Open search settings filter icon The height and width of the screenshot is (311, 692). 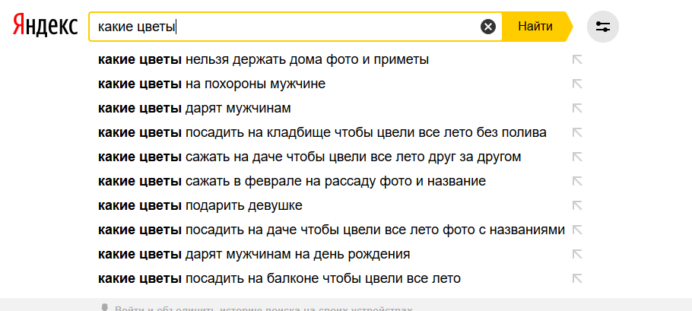point(603,27)
